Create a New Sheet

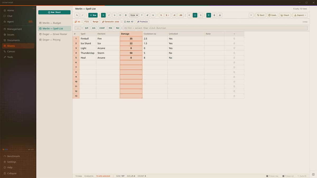pos(54,12)
